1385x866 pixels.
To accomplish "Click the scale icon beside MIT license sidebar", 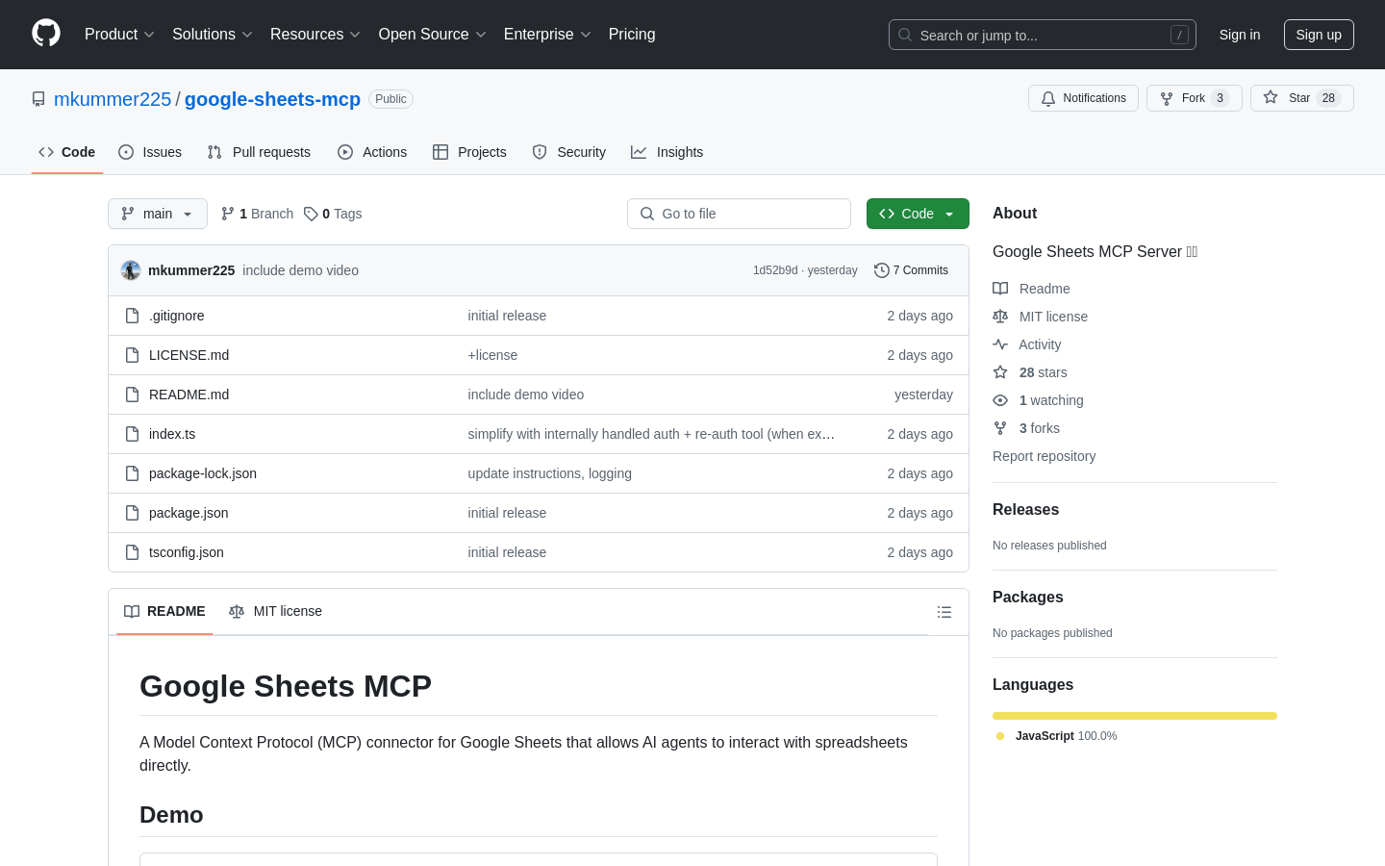I will (1000, 317).
